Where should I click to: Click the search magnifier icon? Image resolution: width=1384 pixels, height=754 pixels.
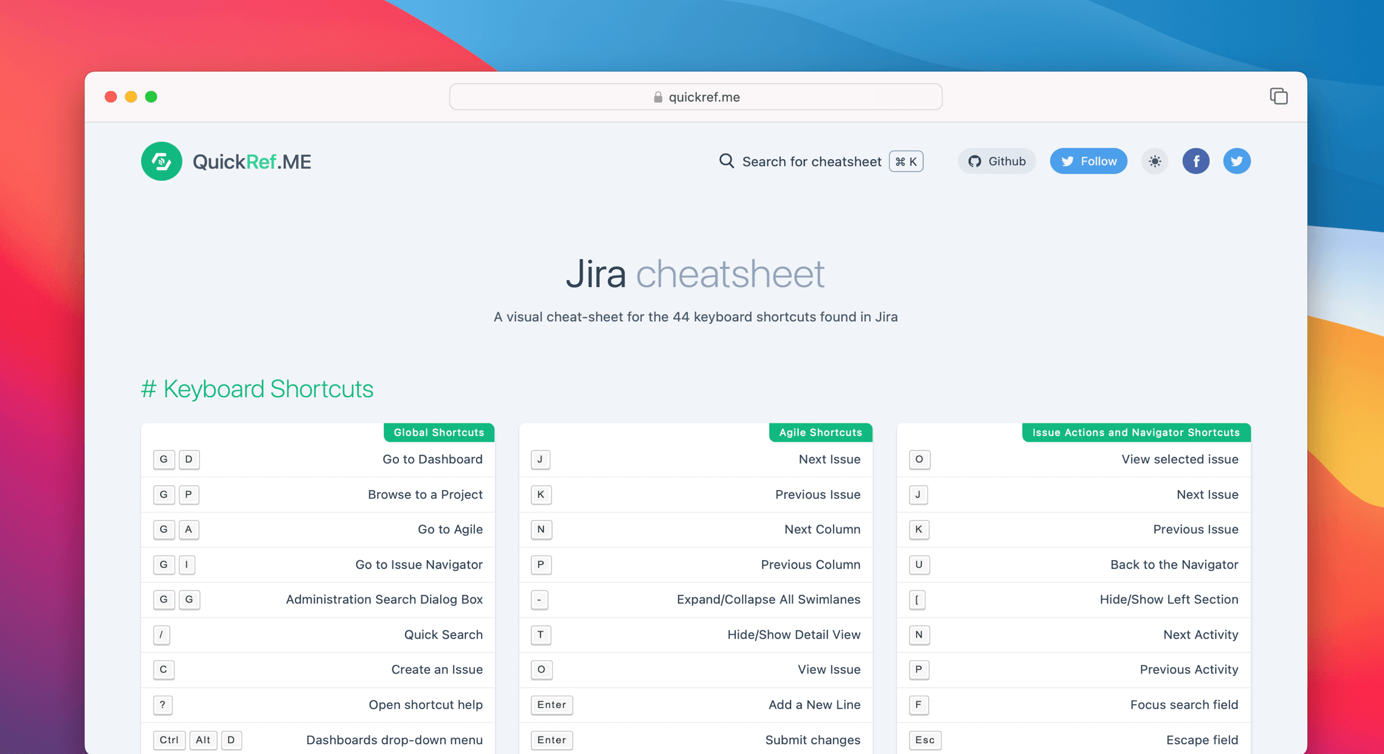coord(726,161)
